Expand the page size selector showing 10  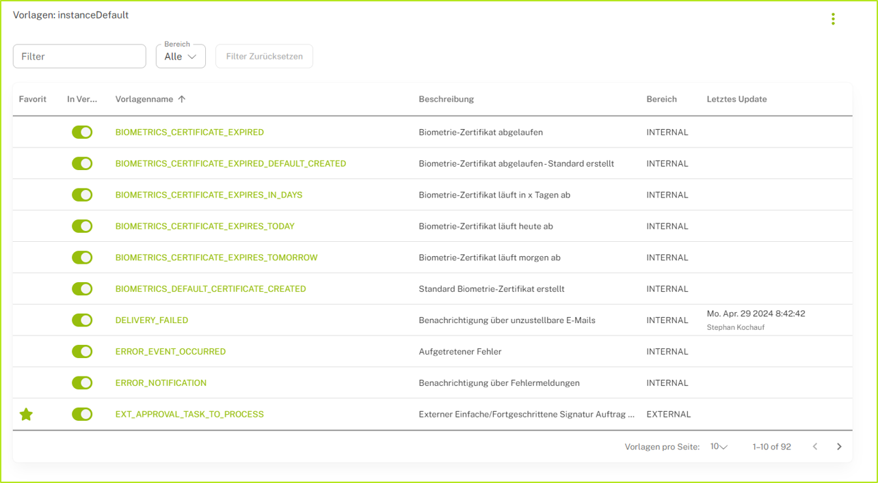click(x=717, y=446)
